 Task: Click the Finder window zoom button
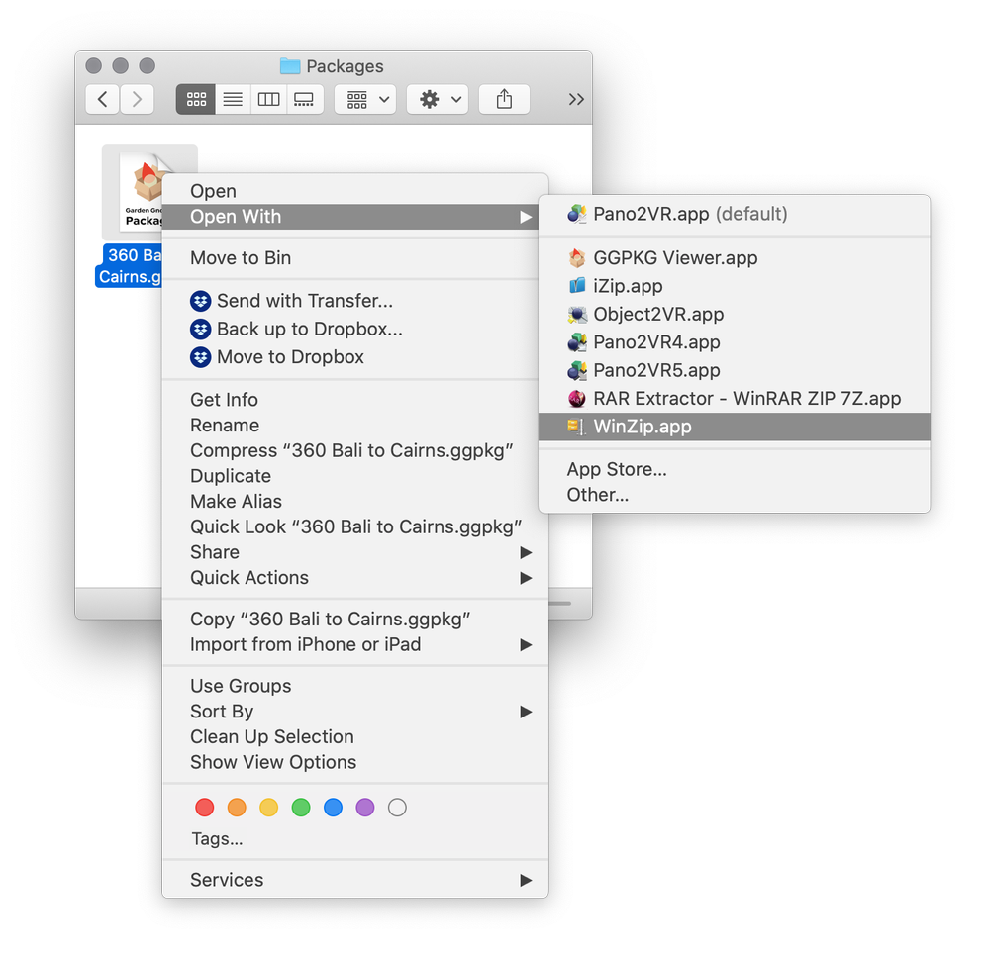(x=148, y=65)
